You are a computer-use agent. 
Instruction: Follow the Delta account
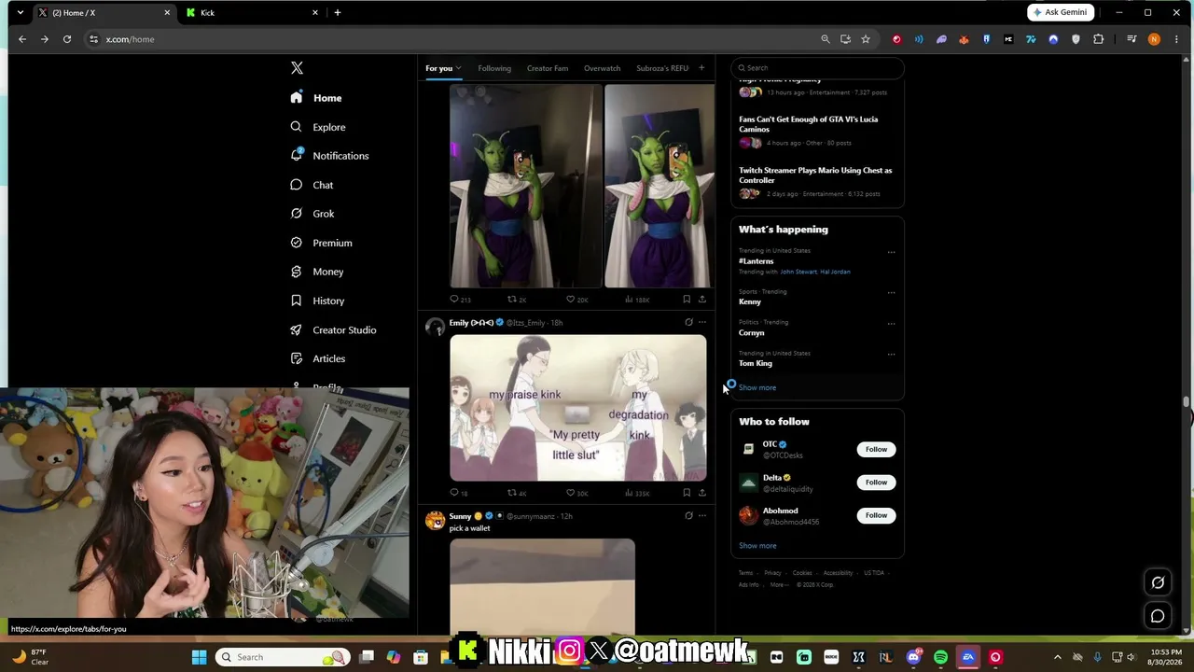[876, 483]
